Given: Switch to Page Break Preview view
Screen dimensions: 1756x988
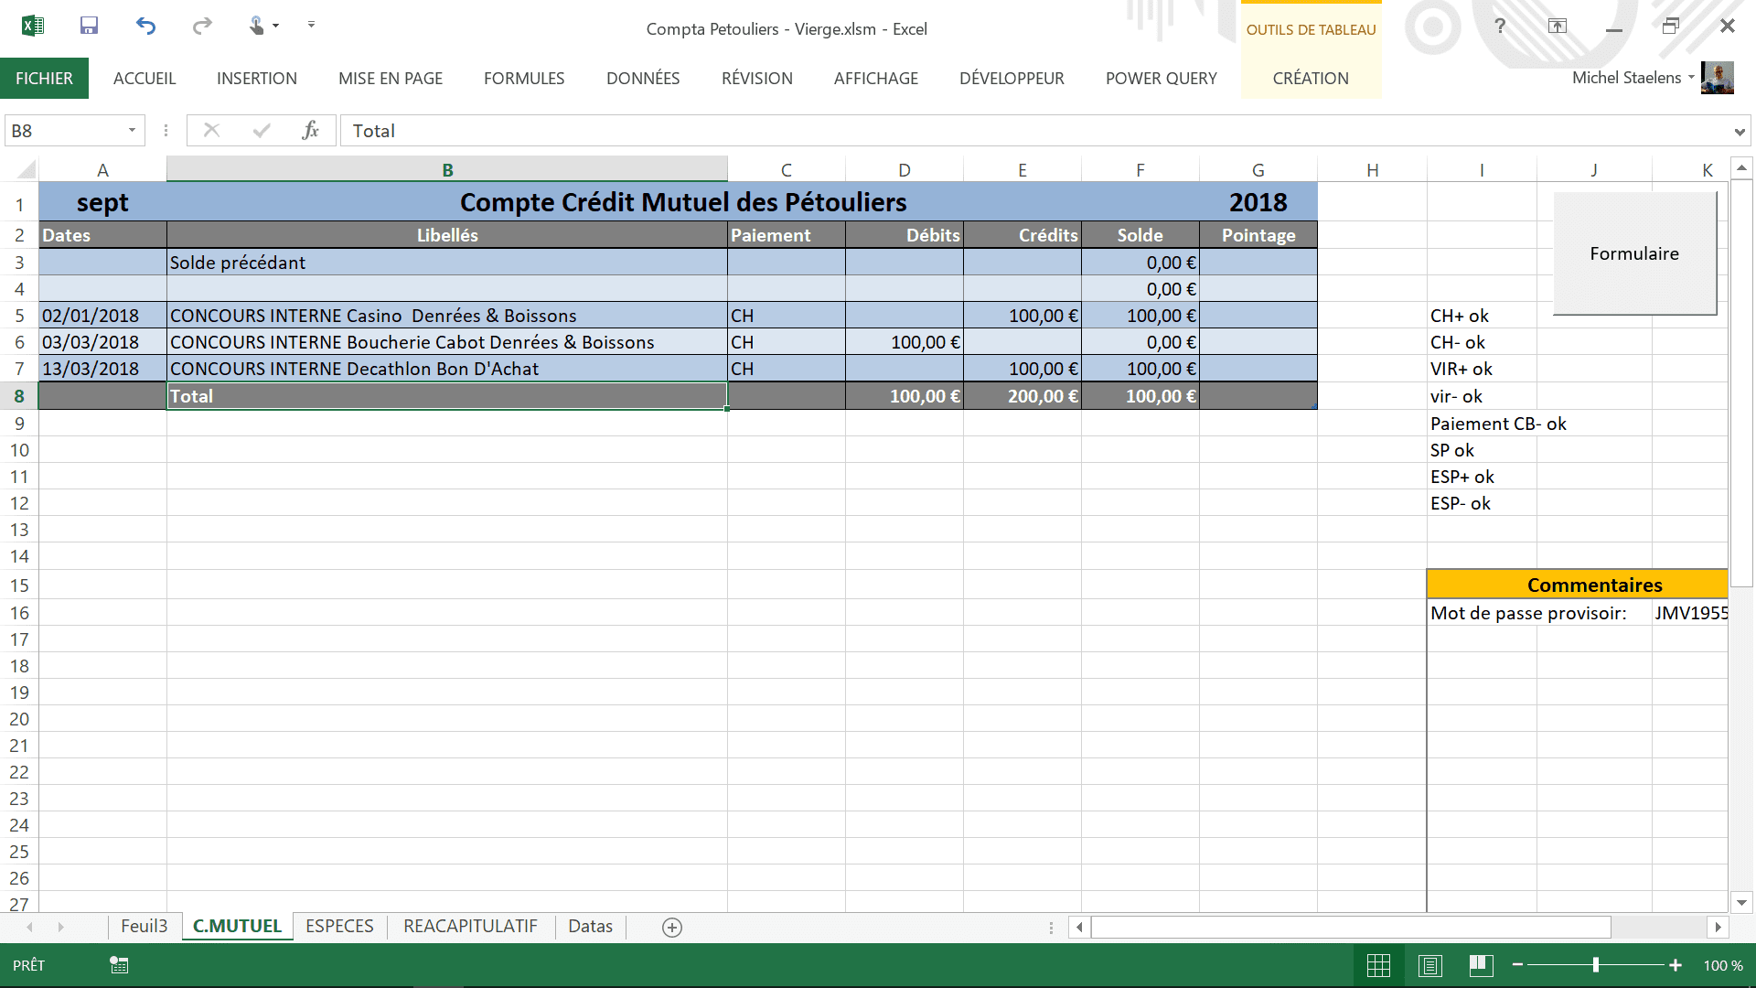Looking at the screenshot, I should pos(1482,965).
